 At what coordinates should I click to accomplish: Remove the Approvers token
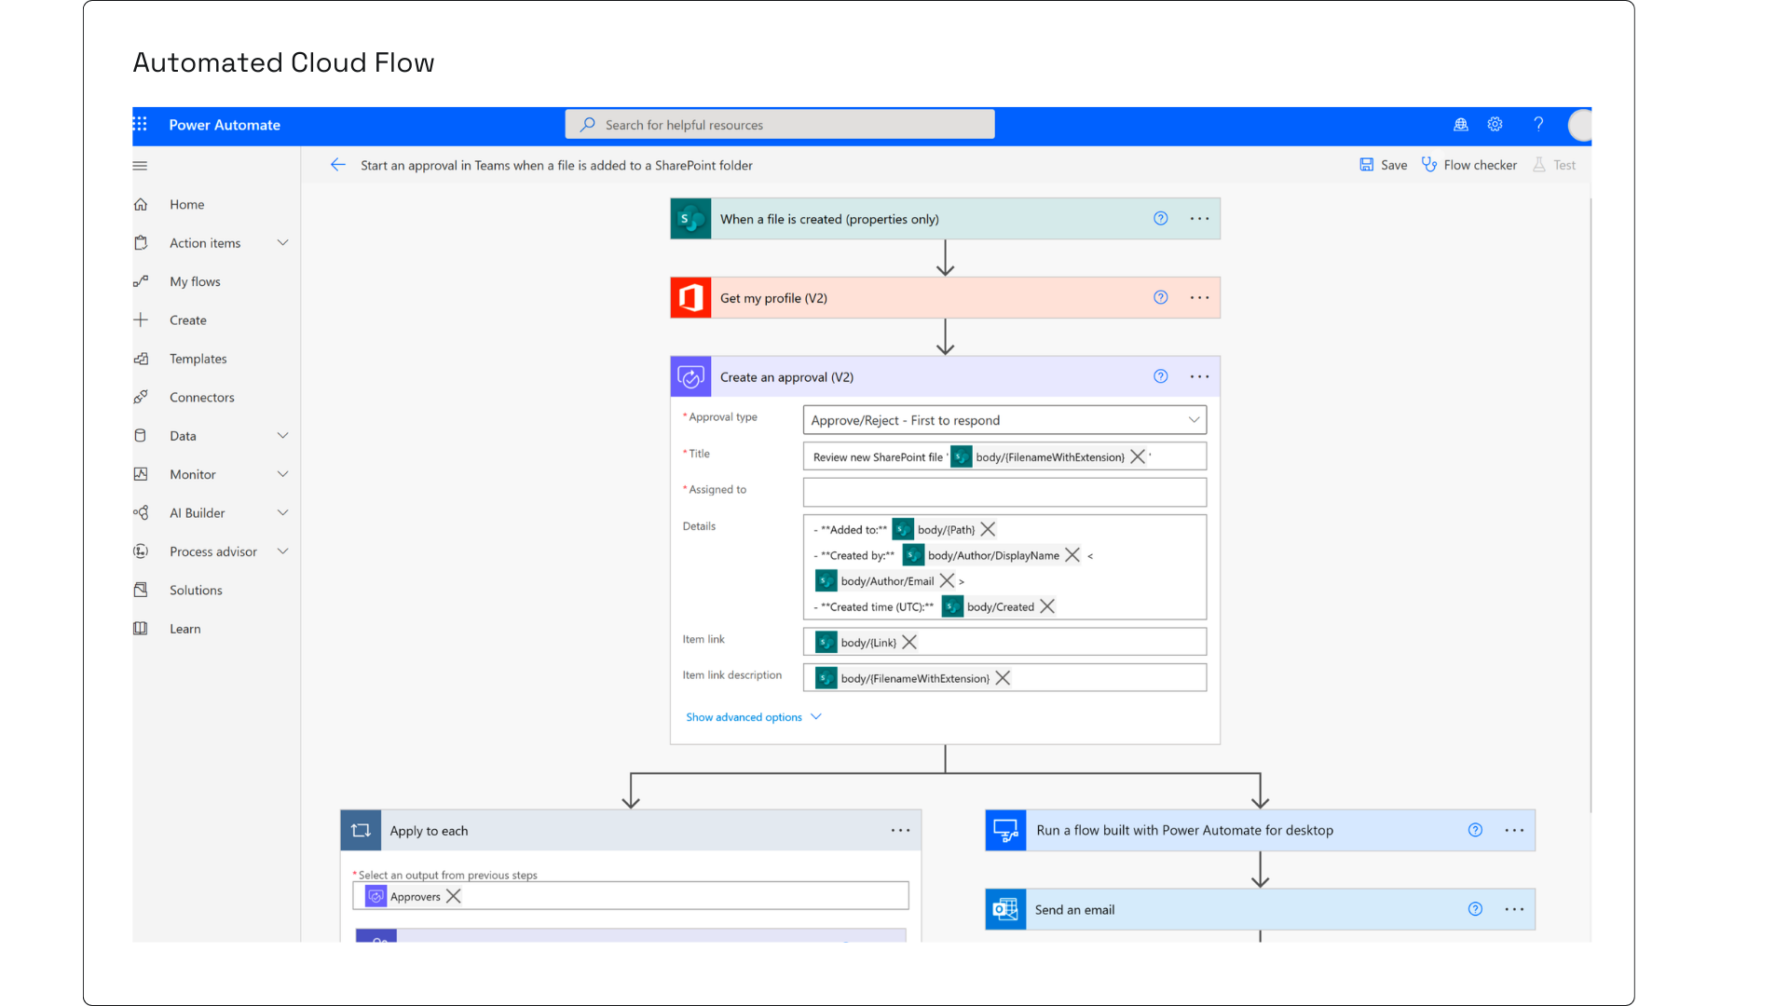point(454,896)
